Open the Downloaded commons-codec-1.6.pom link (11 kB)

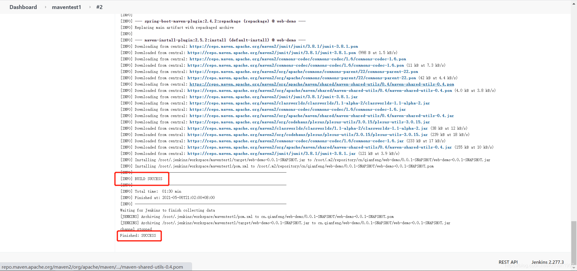pyautogui.click(x=296, y=65)
